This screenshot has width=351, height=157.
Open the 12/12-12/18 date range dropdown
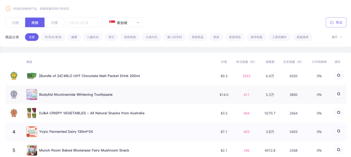[84, 23]
